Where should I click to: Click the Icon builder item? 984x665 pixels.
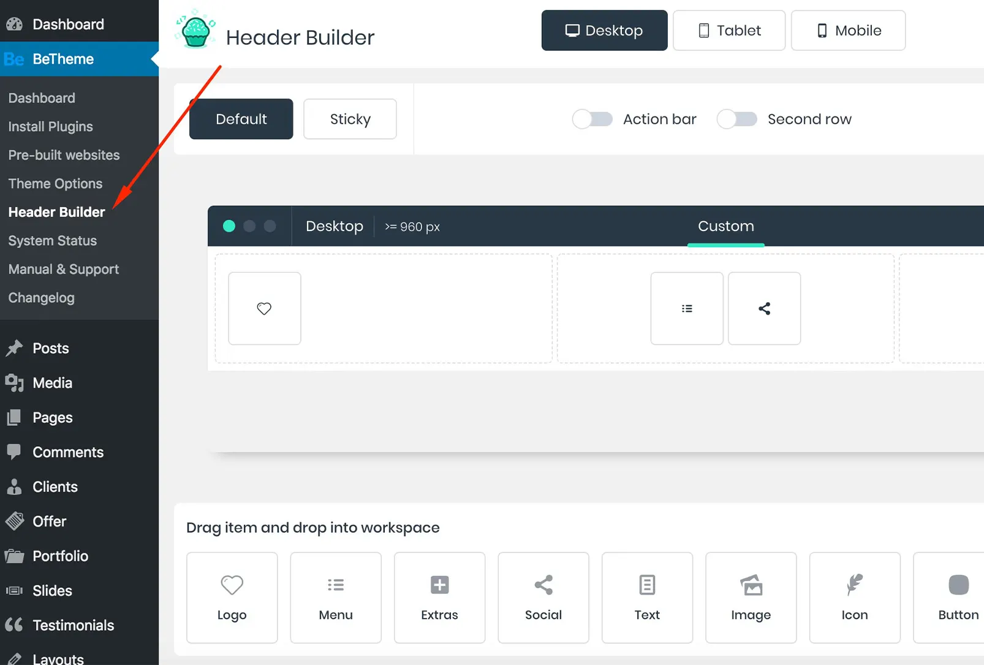854,598
